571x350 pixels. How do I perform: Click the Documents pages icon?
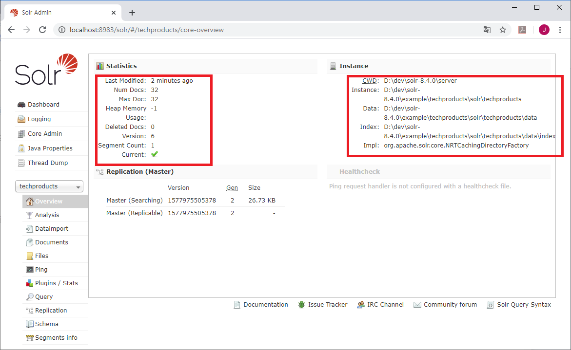pos(29,242)
